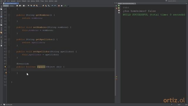Click the Shift Line Right icon
188x106 pixels.
(x=55, y=6)
